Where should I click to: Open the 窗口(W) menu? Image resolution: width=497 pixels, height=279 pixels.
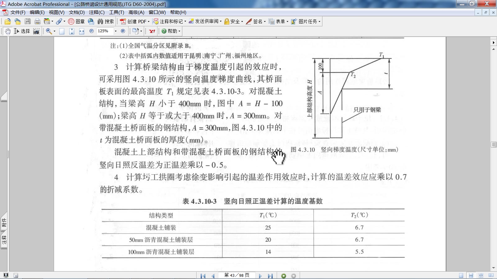[157, 12]
